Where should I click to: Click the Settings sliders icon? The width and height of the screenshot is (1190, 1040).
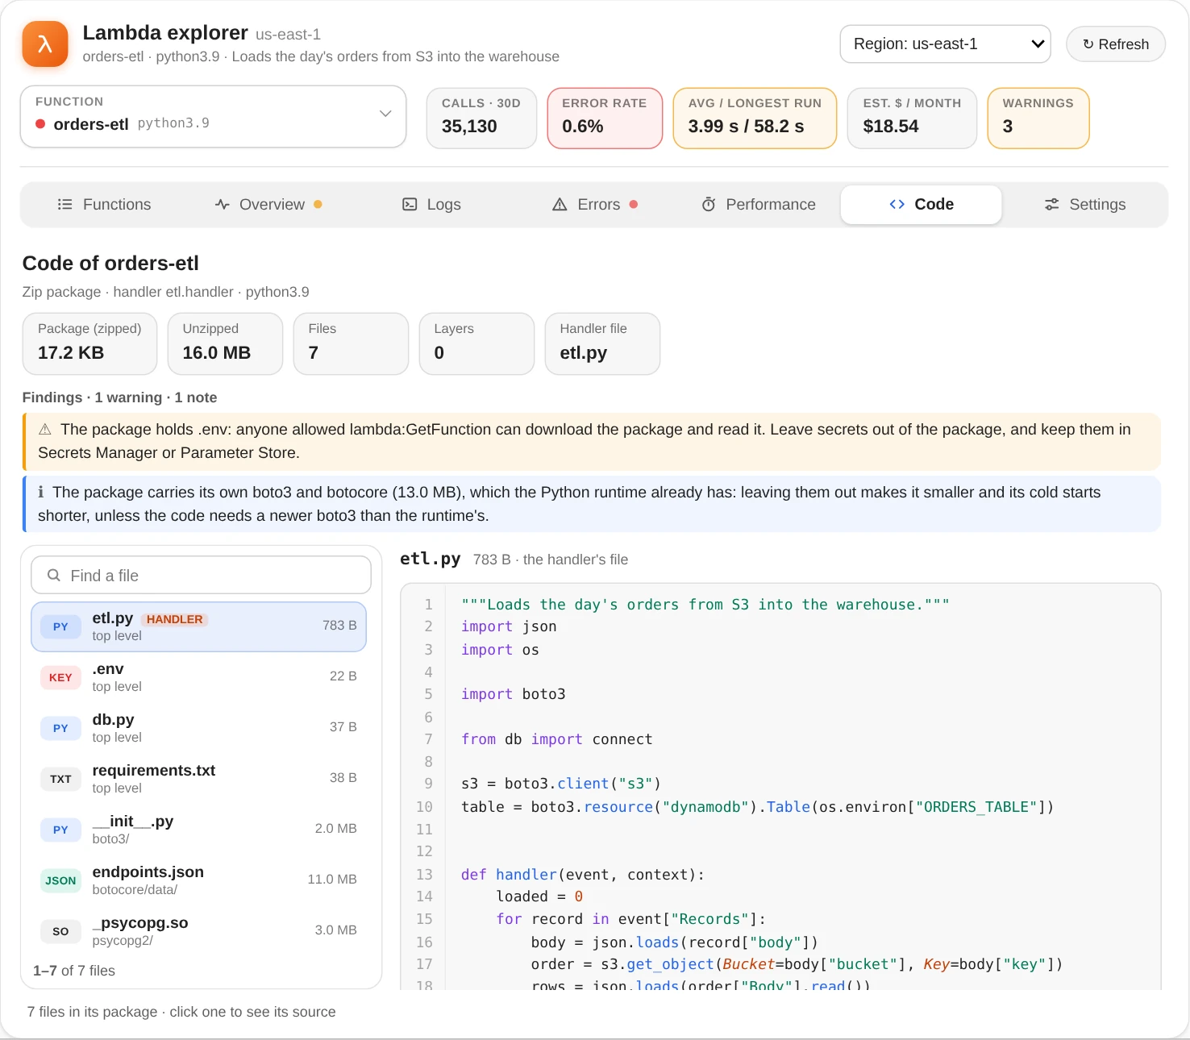pos(1051,205)
